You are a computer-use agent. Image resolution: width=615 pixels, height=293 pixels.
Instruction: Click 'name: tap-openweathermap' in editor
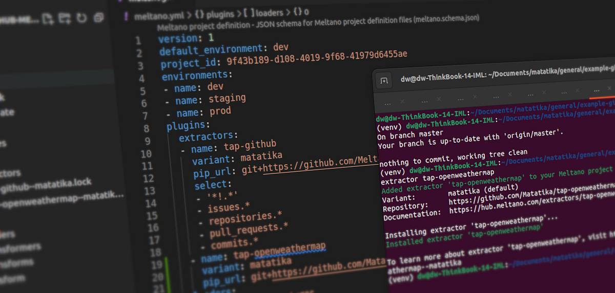coord(263,253)
